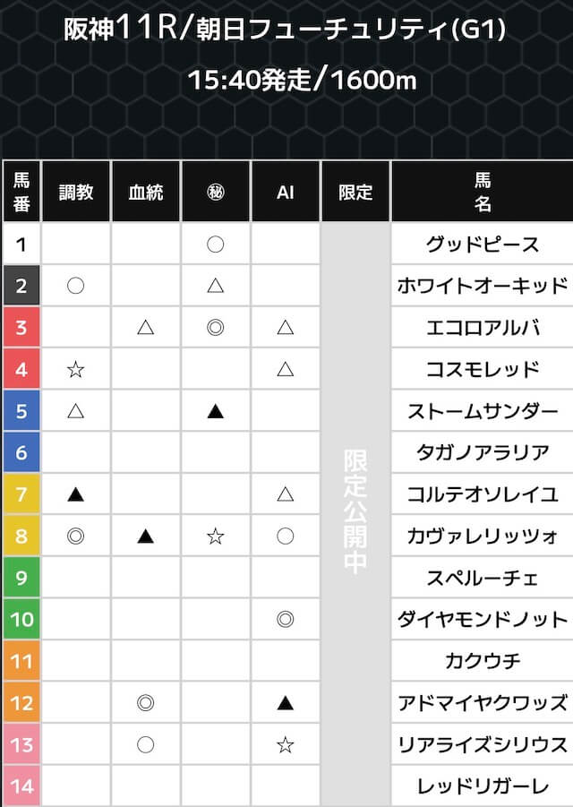The height and width of the screenshot is (807, 573).
Task: Click the 調教 column header
Action: pos(76,193)
